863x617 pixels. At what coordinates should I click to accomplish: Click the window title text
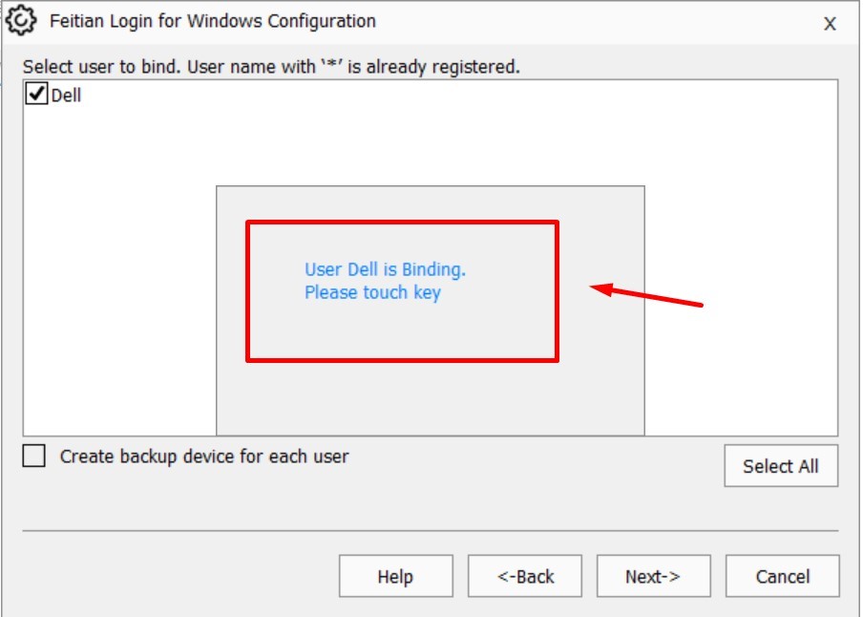[x=211, y=21]
